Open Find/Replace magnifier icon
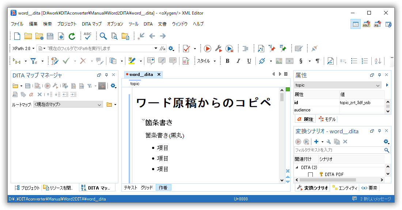 click(103, 36)
